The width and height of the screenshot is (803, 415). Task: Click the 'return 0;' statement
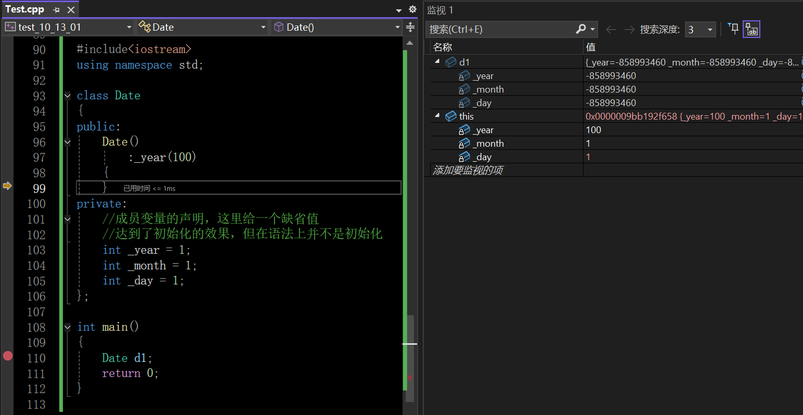tap(131, 373)
